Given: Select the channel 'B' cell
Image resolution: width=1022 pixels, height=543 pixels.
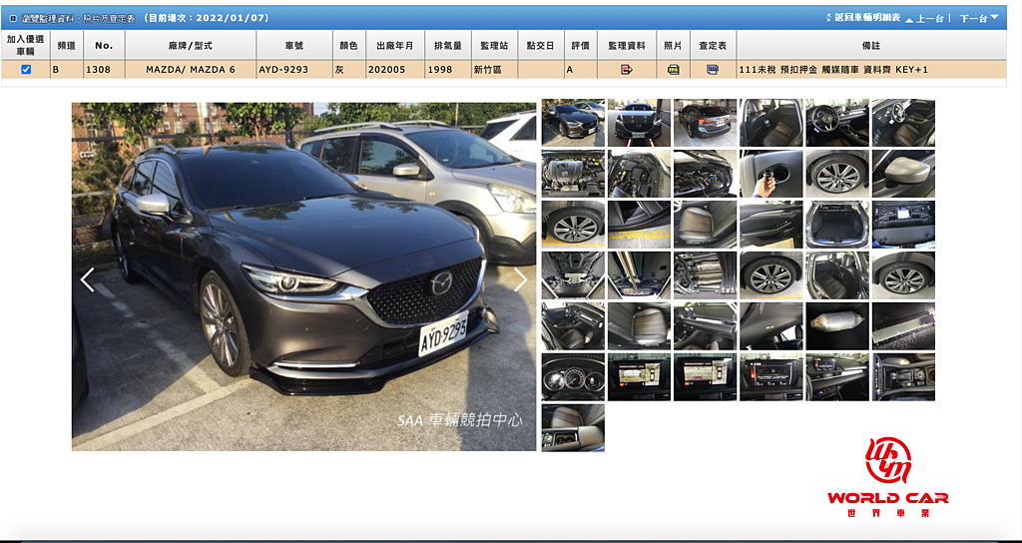Looking at the screenshot, I should pos(67,69).
